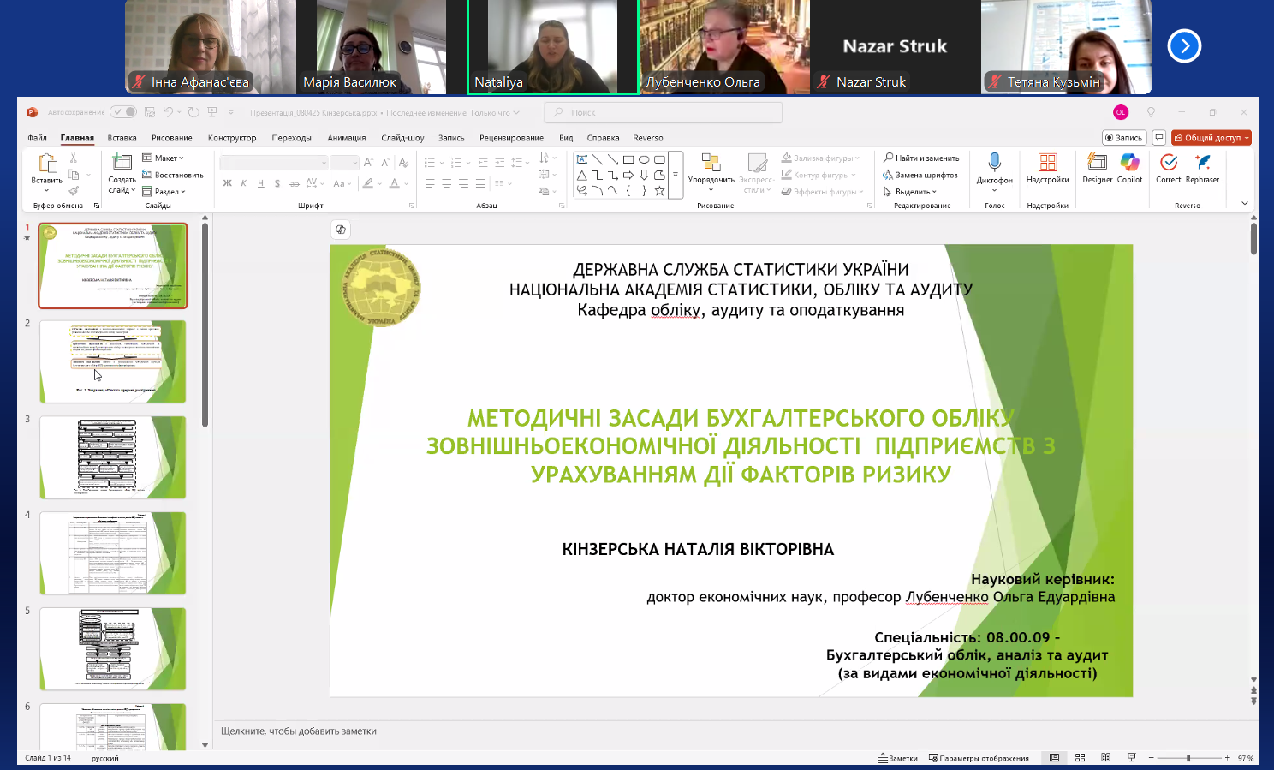1274x770 pixels.
Task: Switch to reading view in status bar
Action: pos(1105,758)
